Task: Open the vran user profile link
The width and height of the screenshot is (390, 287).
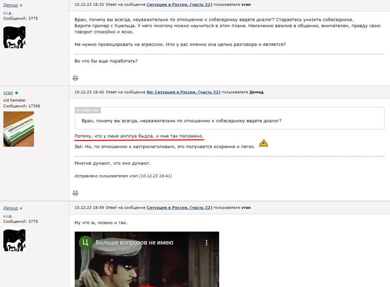Action: pos(8,93)
